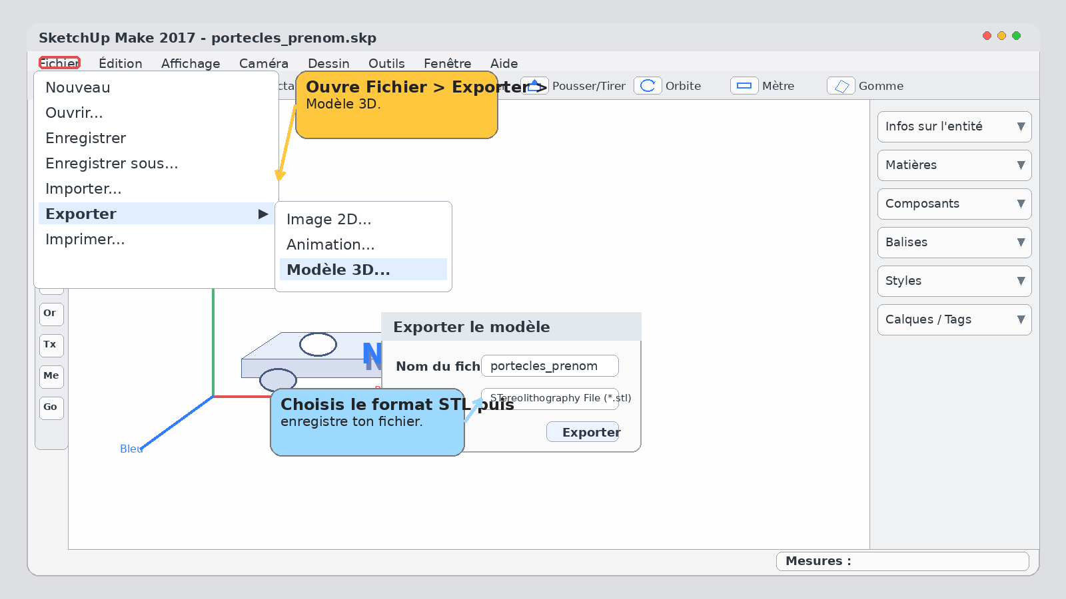Select Enregistrer in the Fichier menu
The image size is (1066, 599).
[x=156, y=138]
